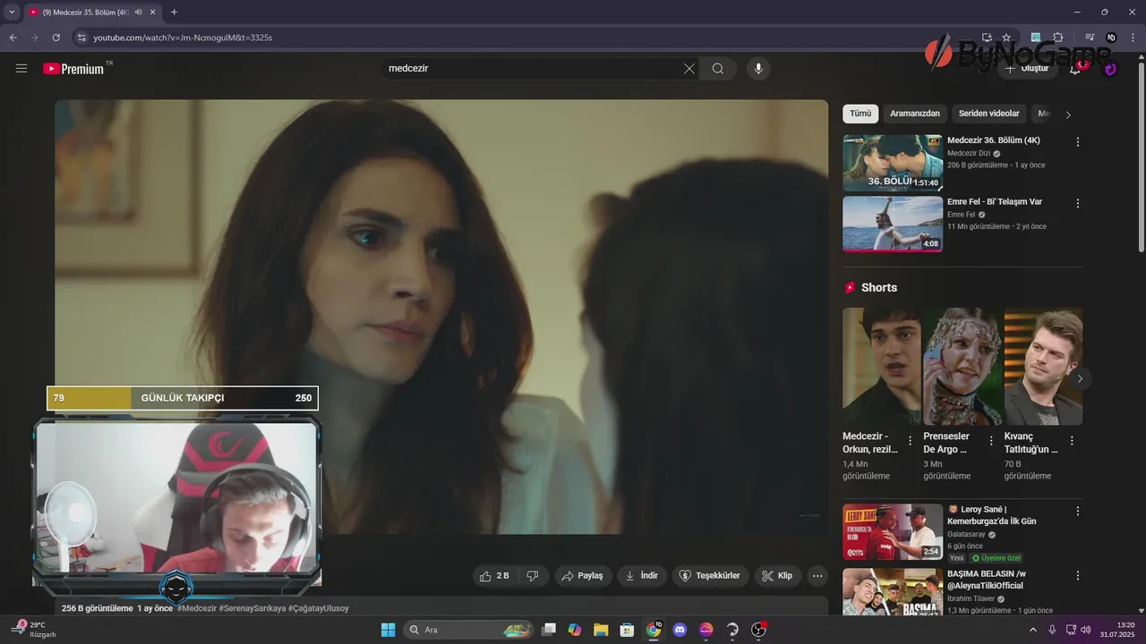Click the Oluştur create button
Image resolution: width=1146 pixels, height=644 pixels.
(1027, 69)
